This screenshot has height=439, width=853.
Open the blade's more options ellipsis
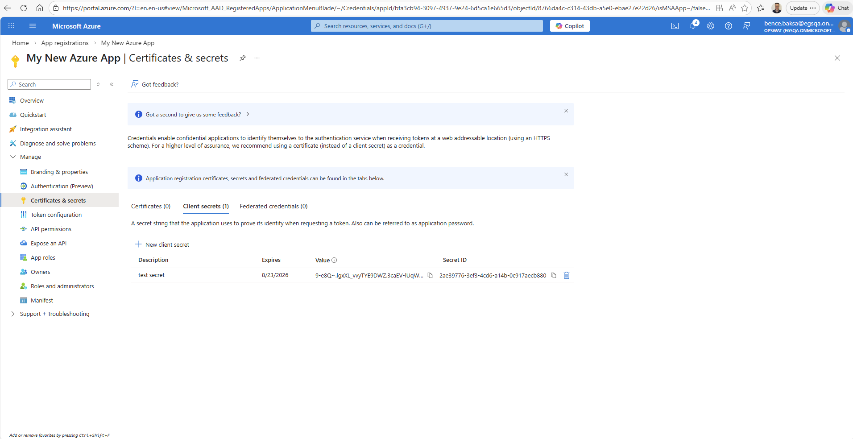257,58
